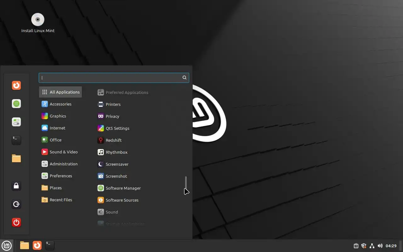
Task: Open the Files launcher in the taskbar
Action: [x=25, y=245]
